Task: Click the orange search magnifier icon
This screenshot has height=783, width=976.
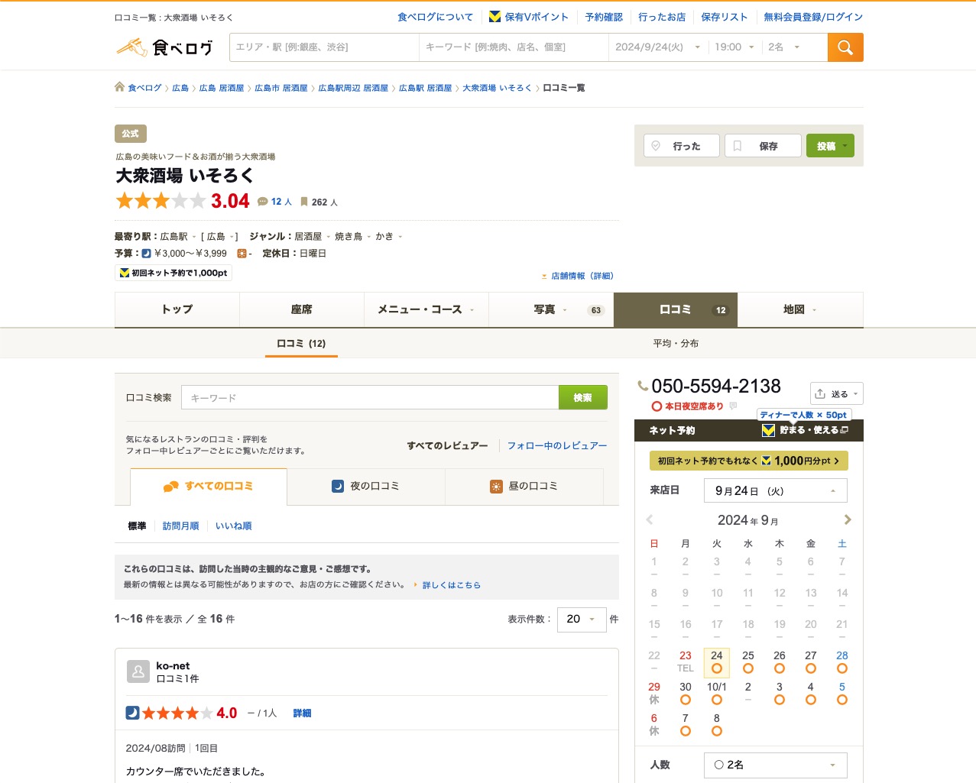Action: coord(845,47)
